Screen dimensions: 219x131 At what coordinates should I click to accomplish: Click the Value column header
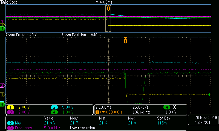point(49,118)
